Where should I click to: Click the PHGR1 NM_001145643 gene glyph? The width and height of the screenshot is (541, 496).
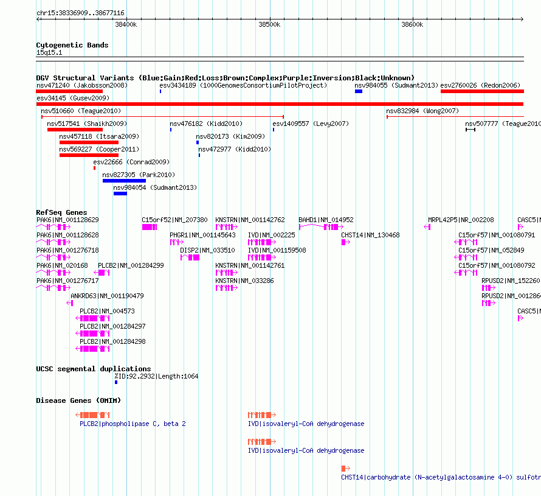click(x=177, y=242)
